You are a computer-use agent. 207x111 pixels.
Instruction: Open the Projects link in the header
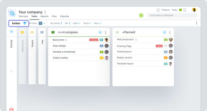coord(166,10)
